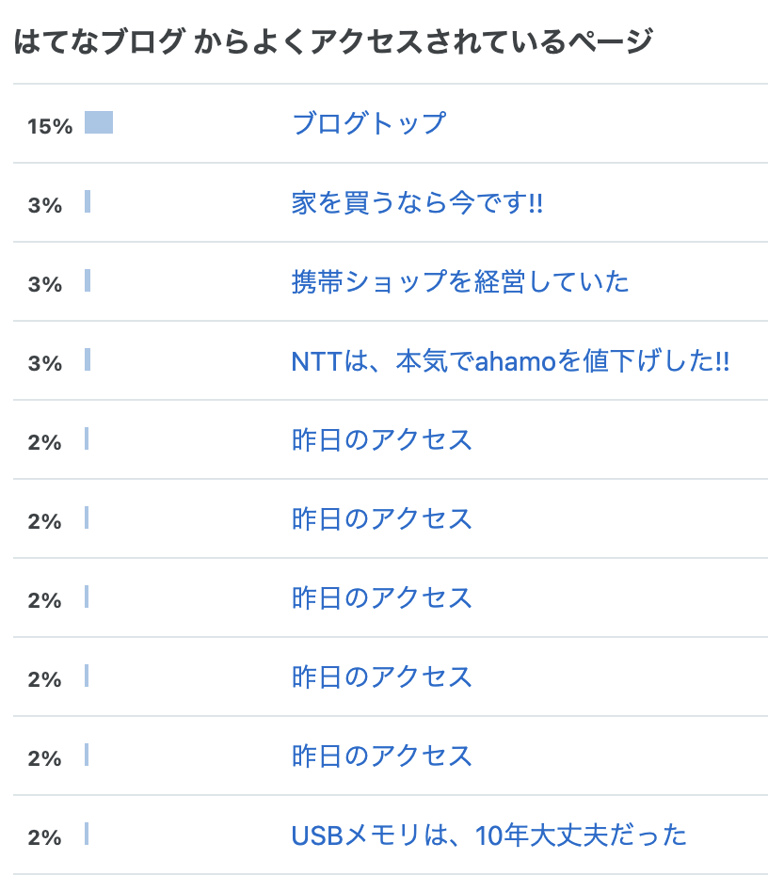Open the ブログトップ link
Screen dimensions: 768x875
[x=369, y=123]
